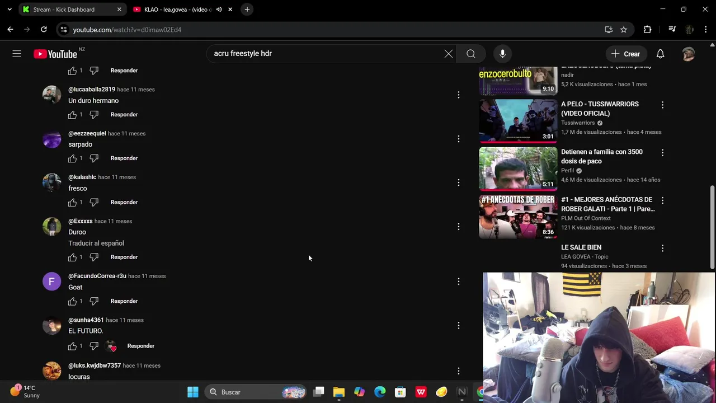This screenshot has width=716, height=403.
Task: Open weather widget showing 14°C Sunny
Action: (x=26, y=392)
